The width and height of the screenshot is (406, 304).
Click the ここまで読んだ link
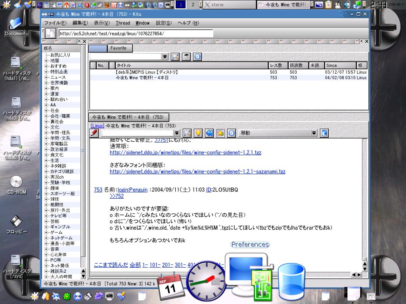click(111, 265)
